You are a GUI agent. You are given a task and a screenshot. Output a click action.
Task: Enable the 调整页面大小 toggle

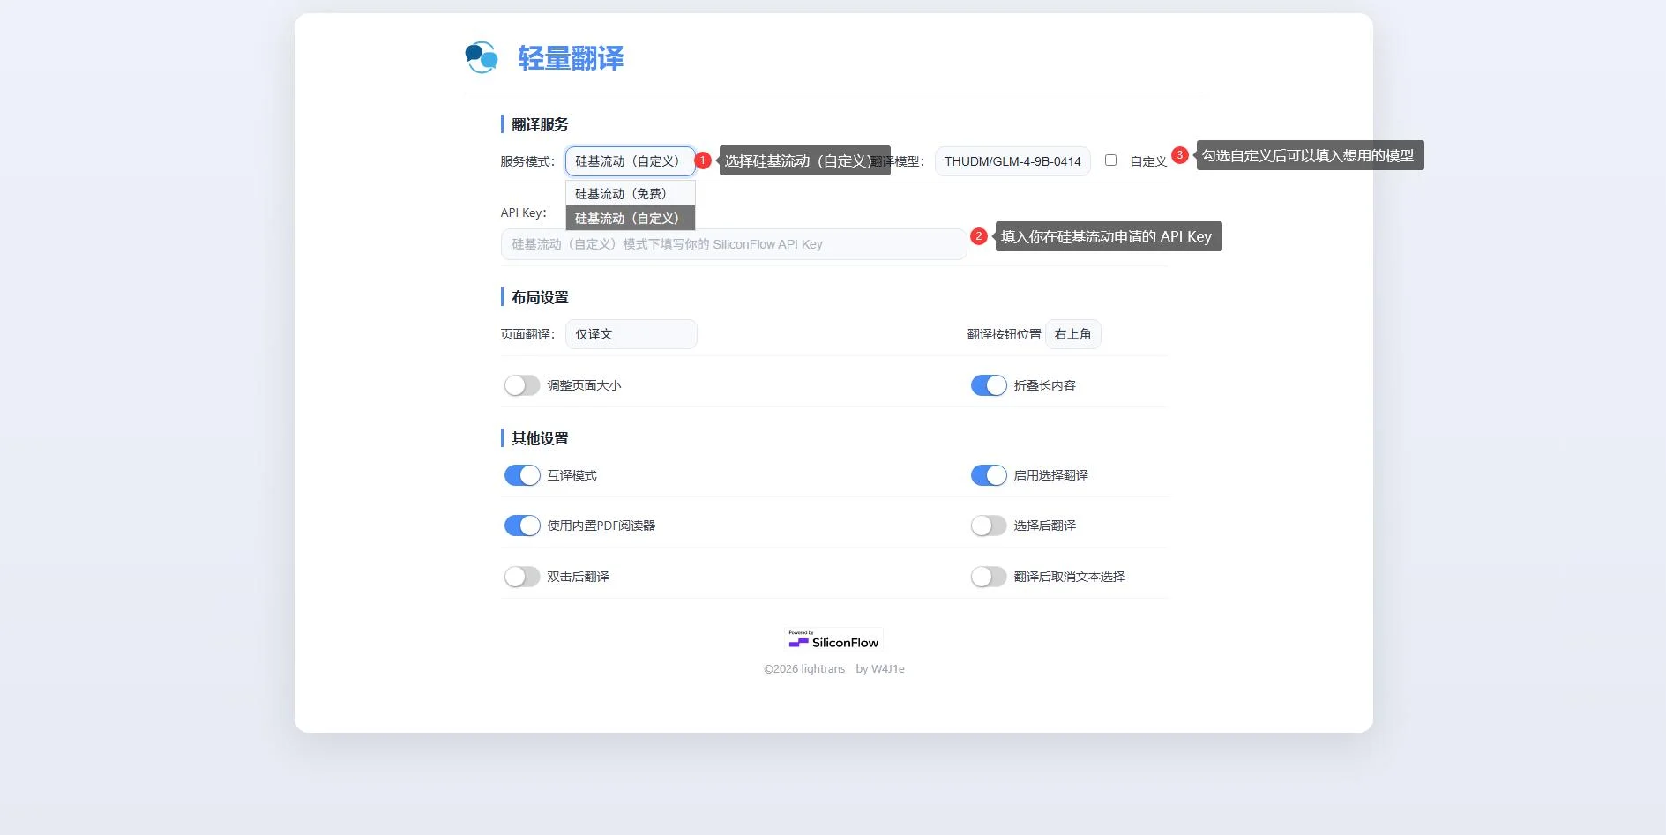click(x=522, y=385)
